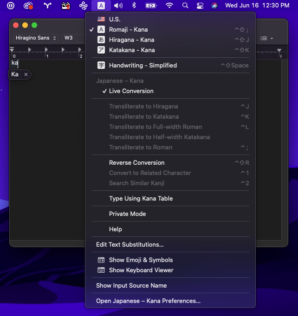
Task: Click the clapperboard menu bar icon
Action: (65, 6)
